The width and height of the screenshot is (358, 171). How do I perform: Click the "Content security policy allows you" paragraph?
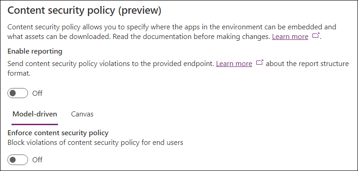(x=172, y=32)
